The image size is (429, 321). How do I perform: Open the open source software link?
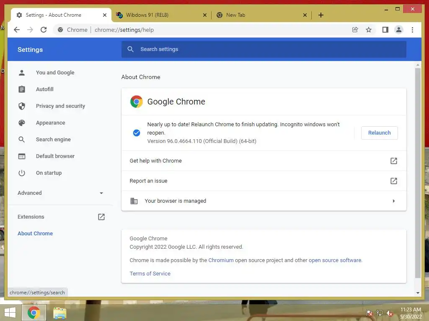335,260
